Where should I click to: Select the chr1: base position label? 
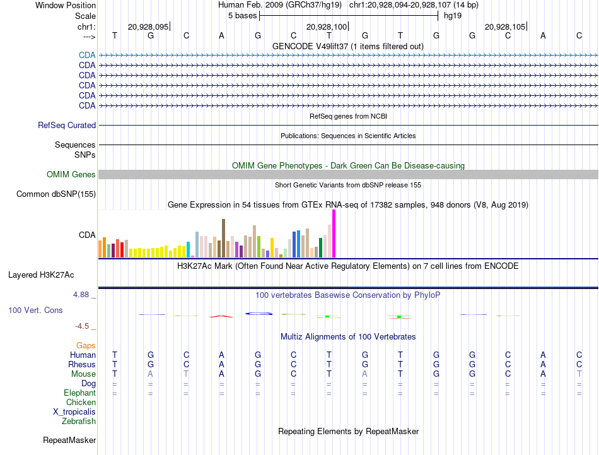coord(86,27)
